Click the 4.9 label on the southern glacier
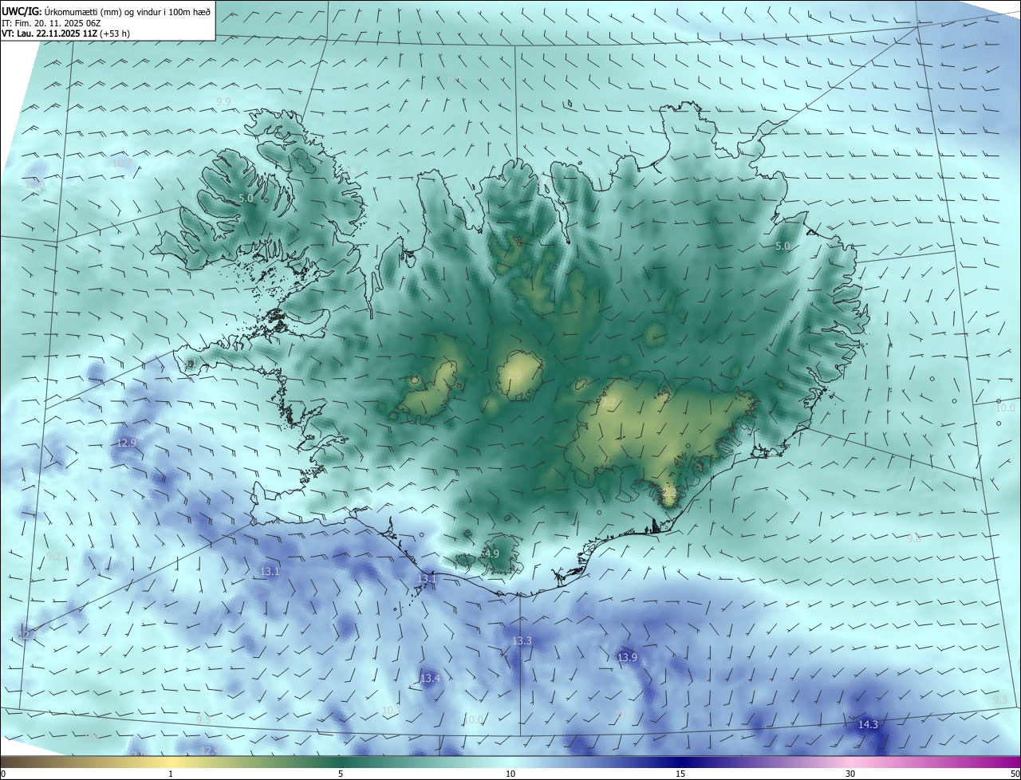The width and height of the screenshot is (1021, 780). (491, 553)
